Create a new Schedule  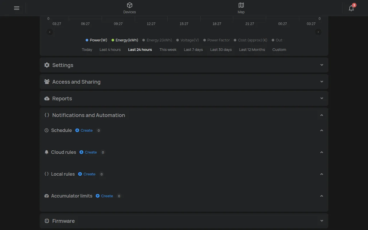click(84, 131)
